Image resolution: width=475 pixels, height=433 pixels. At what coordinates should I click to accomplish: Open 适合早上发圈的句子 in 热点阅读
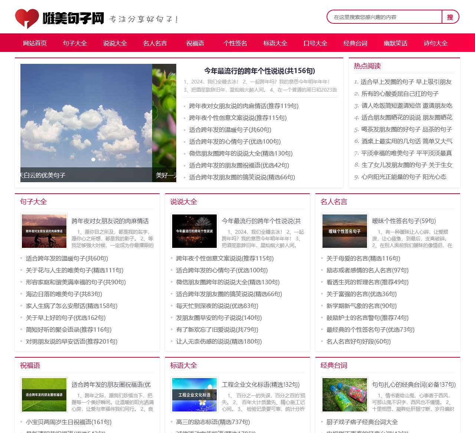[x=406, y=82]
